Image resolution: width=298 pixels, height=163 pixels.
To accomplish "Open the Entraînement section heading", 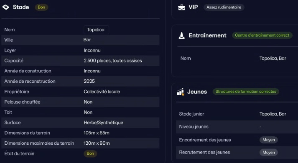I will (x=207, y=35).
